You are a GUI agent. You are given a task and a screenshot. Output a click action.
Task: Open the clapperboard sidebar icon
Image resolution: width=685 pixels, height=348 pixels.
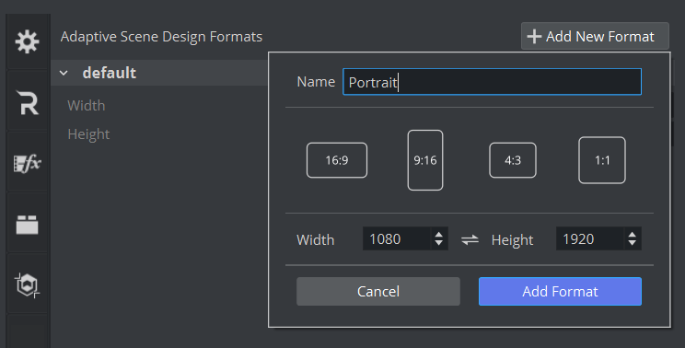[27, 225]
